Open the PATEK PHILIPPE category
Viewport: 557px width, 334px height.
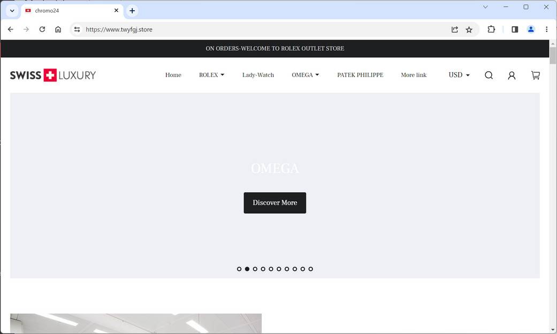(360, 75)
